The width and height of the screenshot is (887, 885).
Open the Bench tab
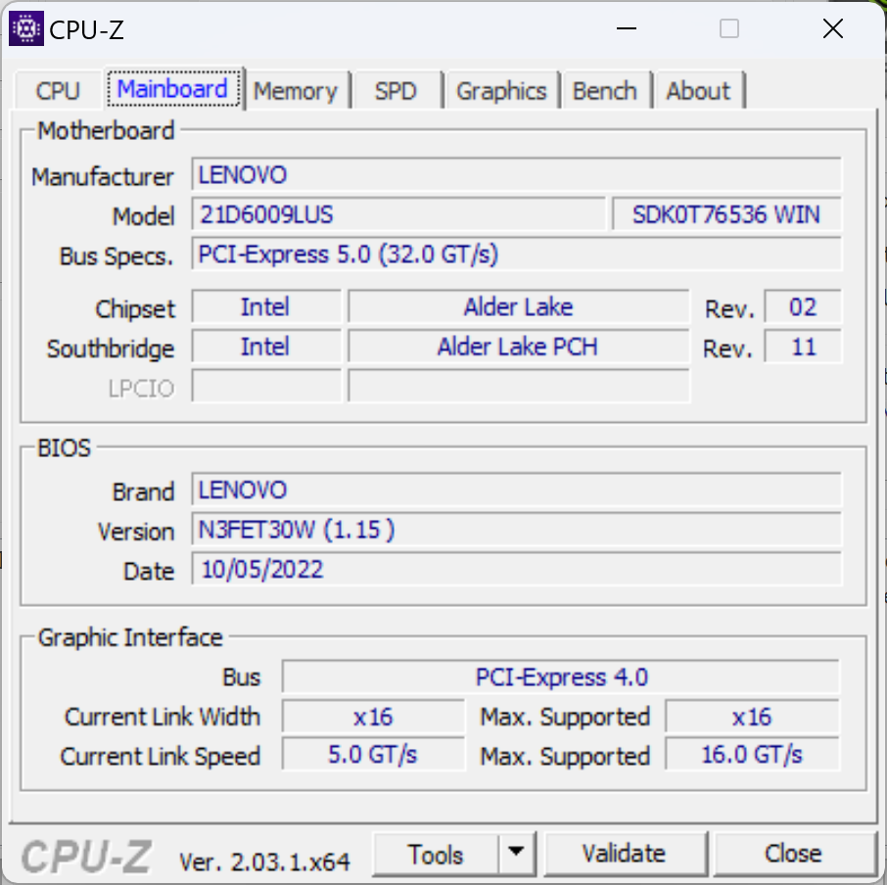click(604, 91)
